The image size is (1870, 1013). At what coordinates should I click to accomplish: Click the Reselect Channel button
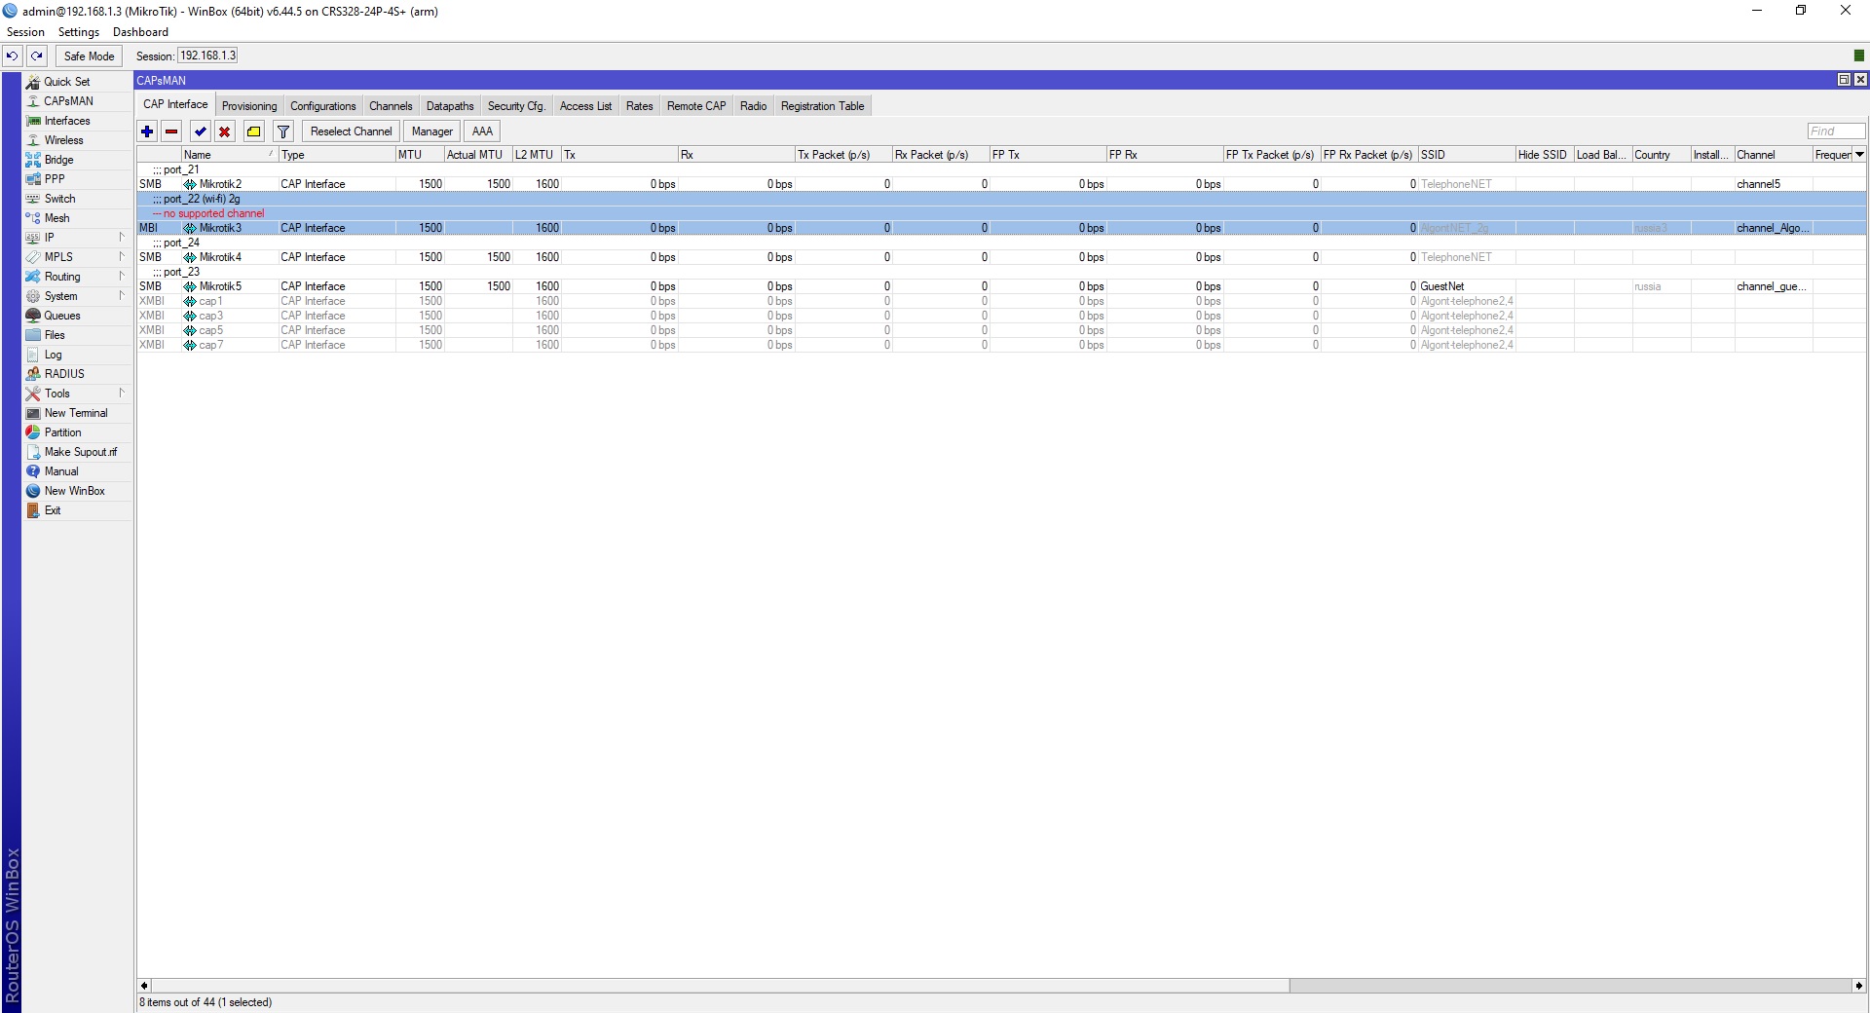point(351,131)
